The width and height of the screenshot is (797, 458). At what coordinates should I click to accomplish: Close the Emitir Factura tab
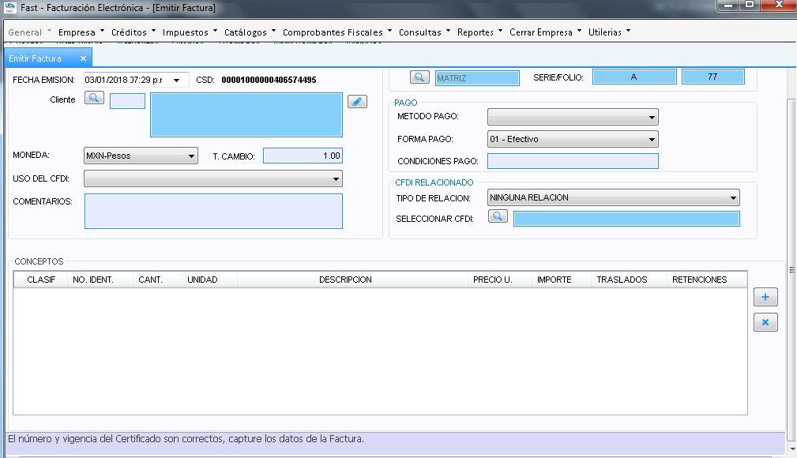coord(84,58)
